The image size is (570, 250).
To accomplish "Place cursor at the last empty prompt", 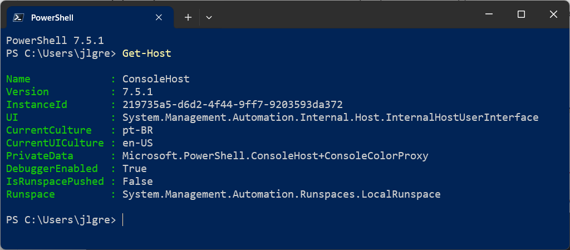I will click(x=123, y=220).
